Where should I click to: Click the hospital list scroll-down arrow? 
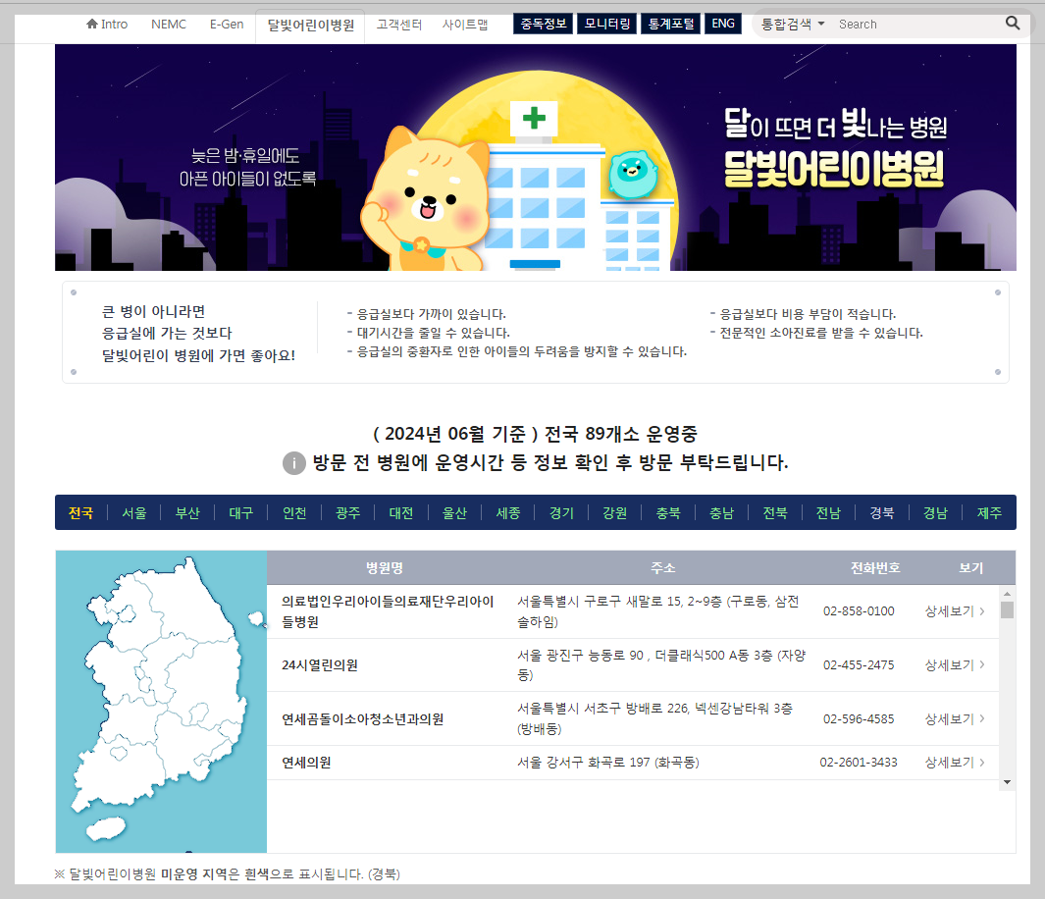tap(1007, 782)
